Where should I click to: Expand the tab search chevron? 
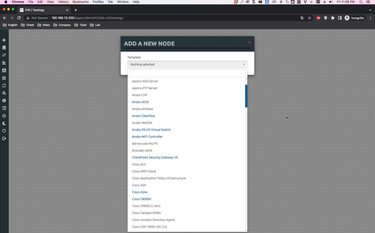tap(370, 10)
